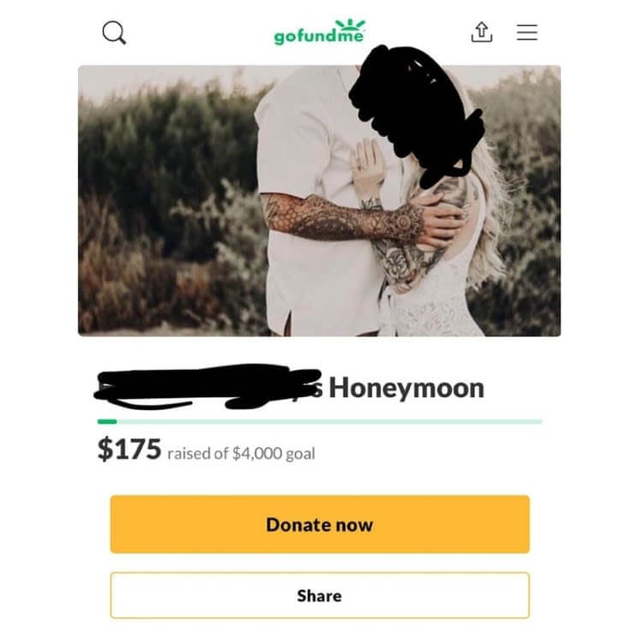Open search with the magnifier icon

click(x=114, y=33)
